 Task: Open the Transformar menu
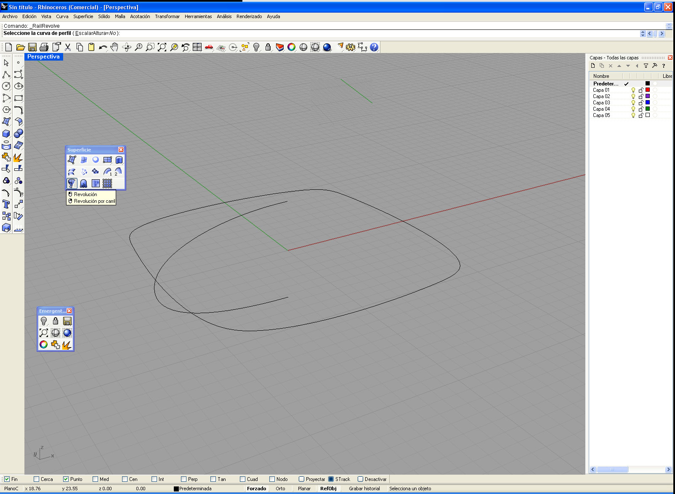coord(167,16)
